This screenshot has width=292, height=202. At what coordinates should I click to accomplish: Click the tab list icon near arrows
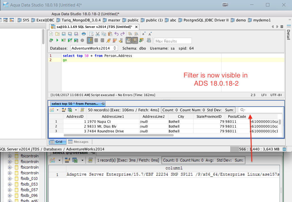tap(282, 27)
